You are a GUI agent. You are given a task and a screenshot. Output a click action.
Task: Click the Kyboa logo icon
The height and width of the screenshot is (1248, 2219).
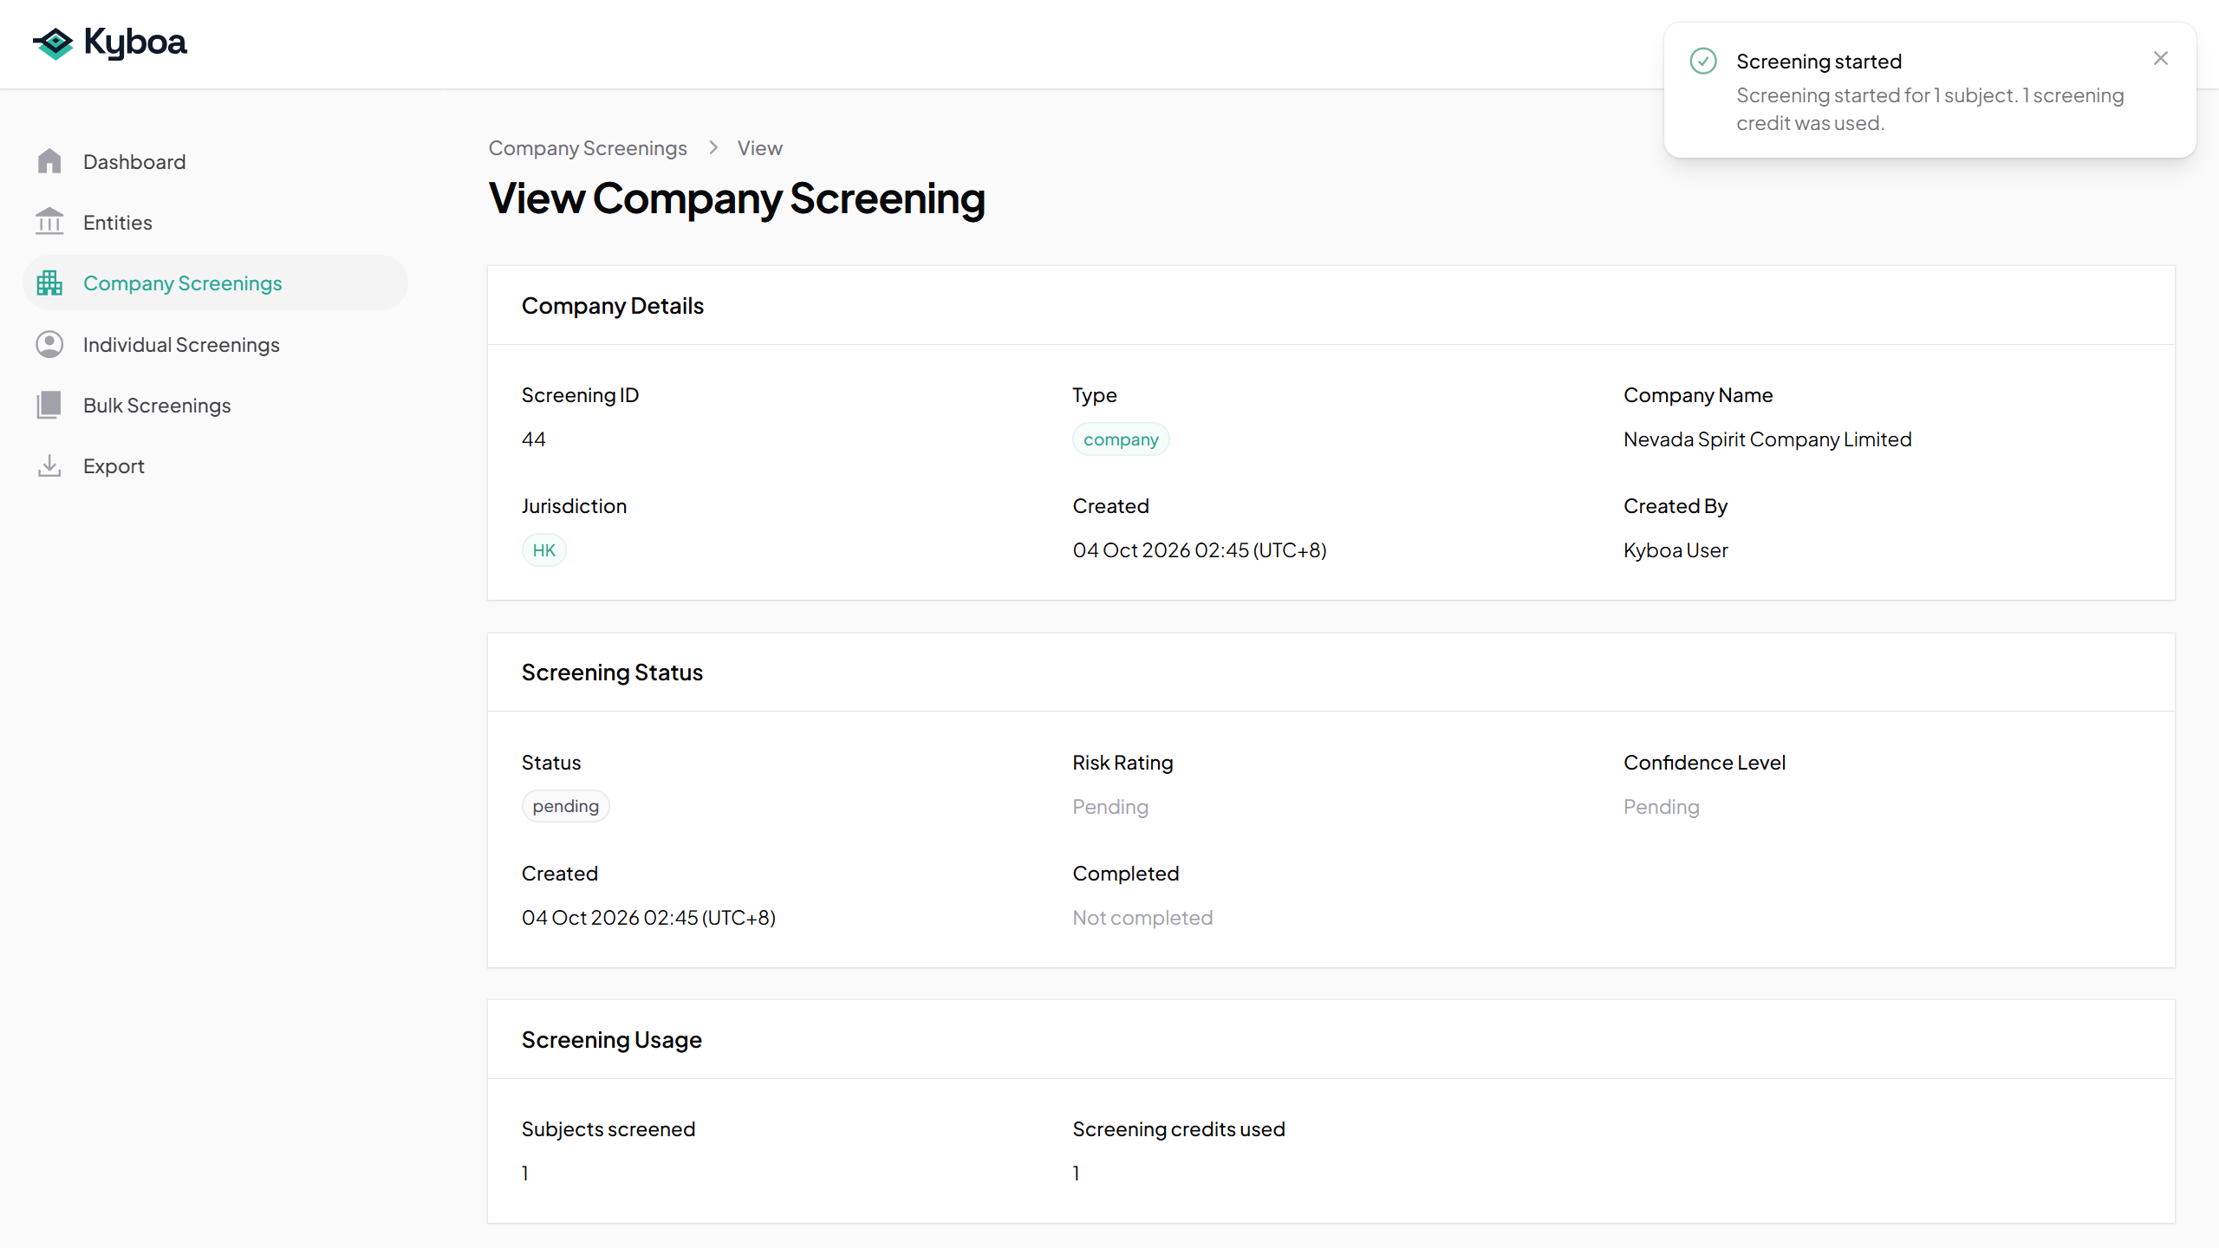coord(54,43)
